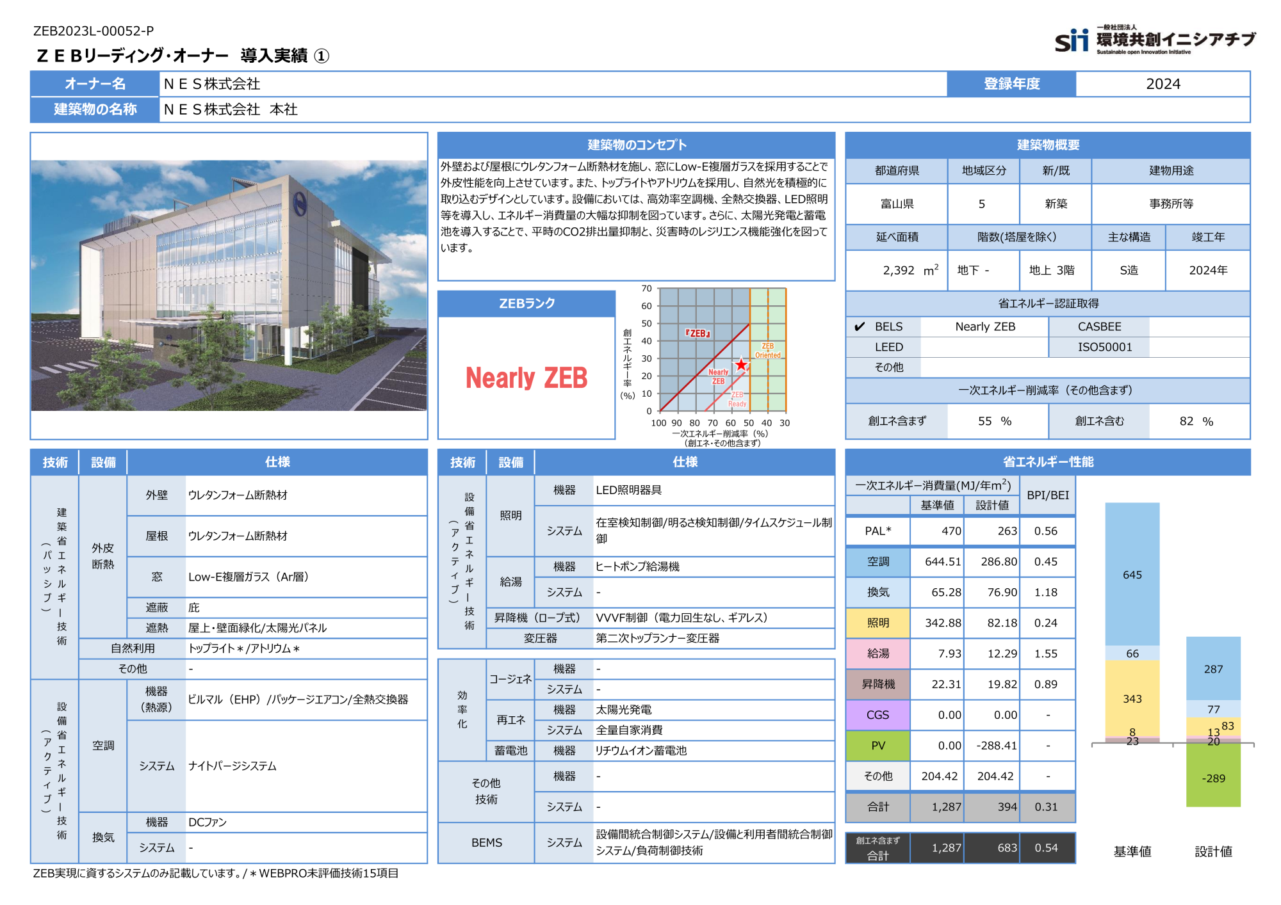The image size is (1281, 905).
Task: Select the 空調 baseline value 644.51
Action: click(x=943, y=562)
